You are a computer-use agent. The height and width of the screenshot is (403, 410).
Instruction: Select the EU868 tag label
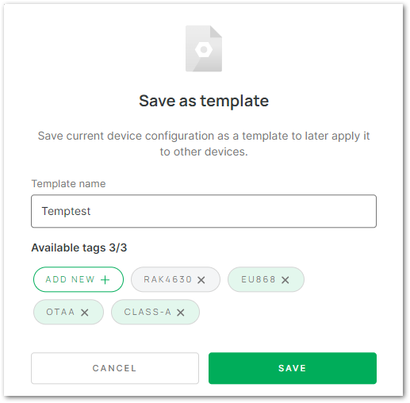(259, 279)
